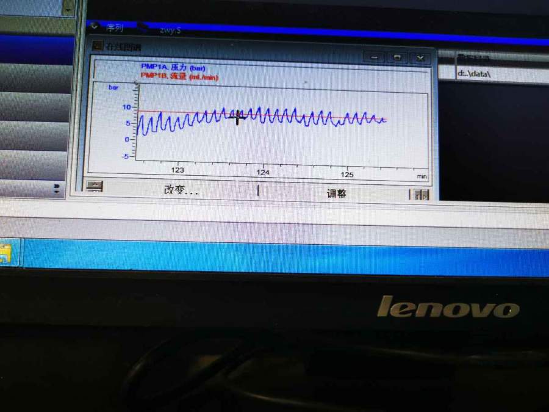Click the online plot window title icon
549x412 pixels.
point(97,46)
